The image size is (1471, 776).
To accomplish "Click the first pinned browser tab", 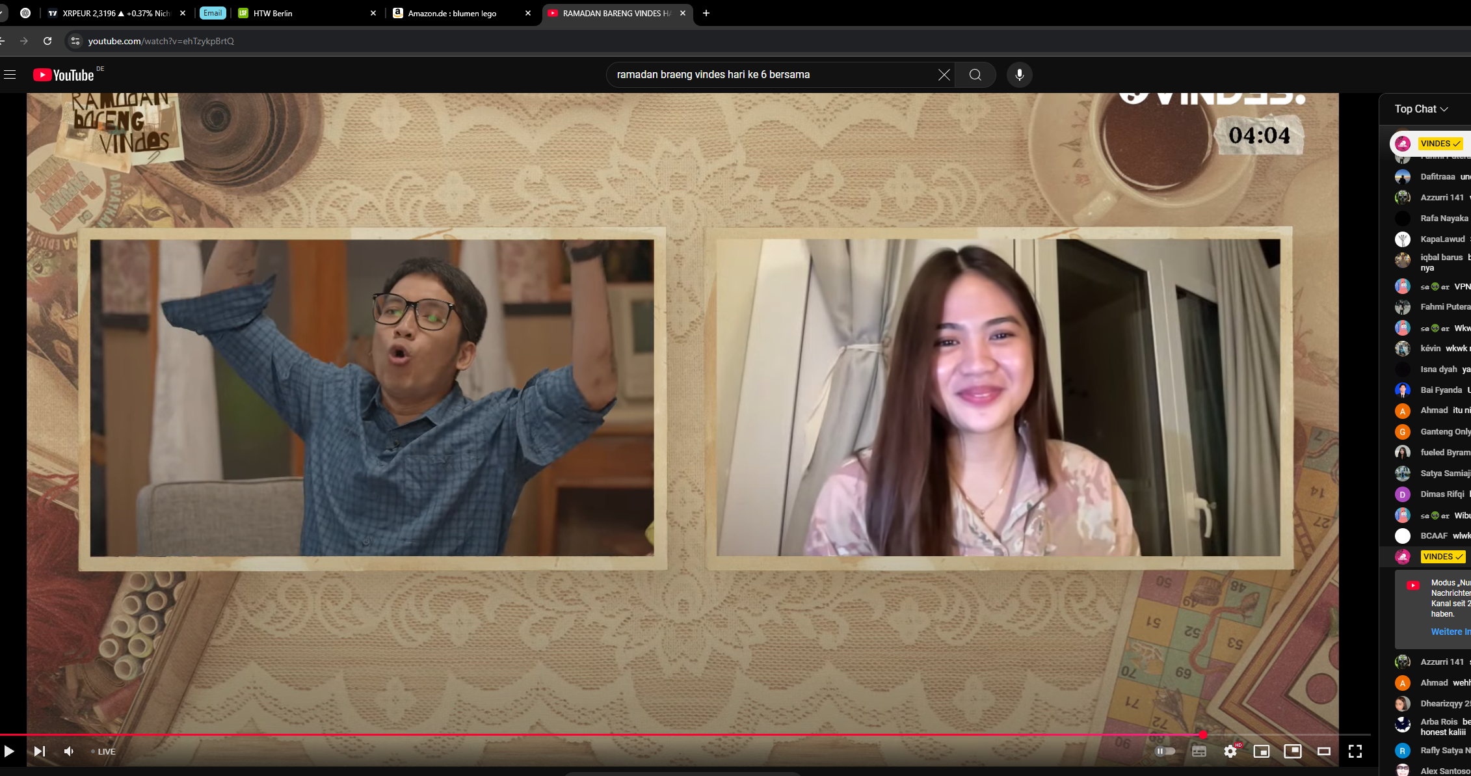I will point(25,13).
